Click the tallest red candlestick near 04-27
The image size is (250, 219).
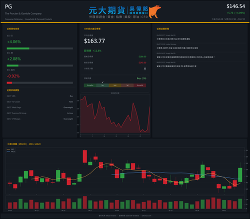click(85, 156)
